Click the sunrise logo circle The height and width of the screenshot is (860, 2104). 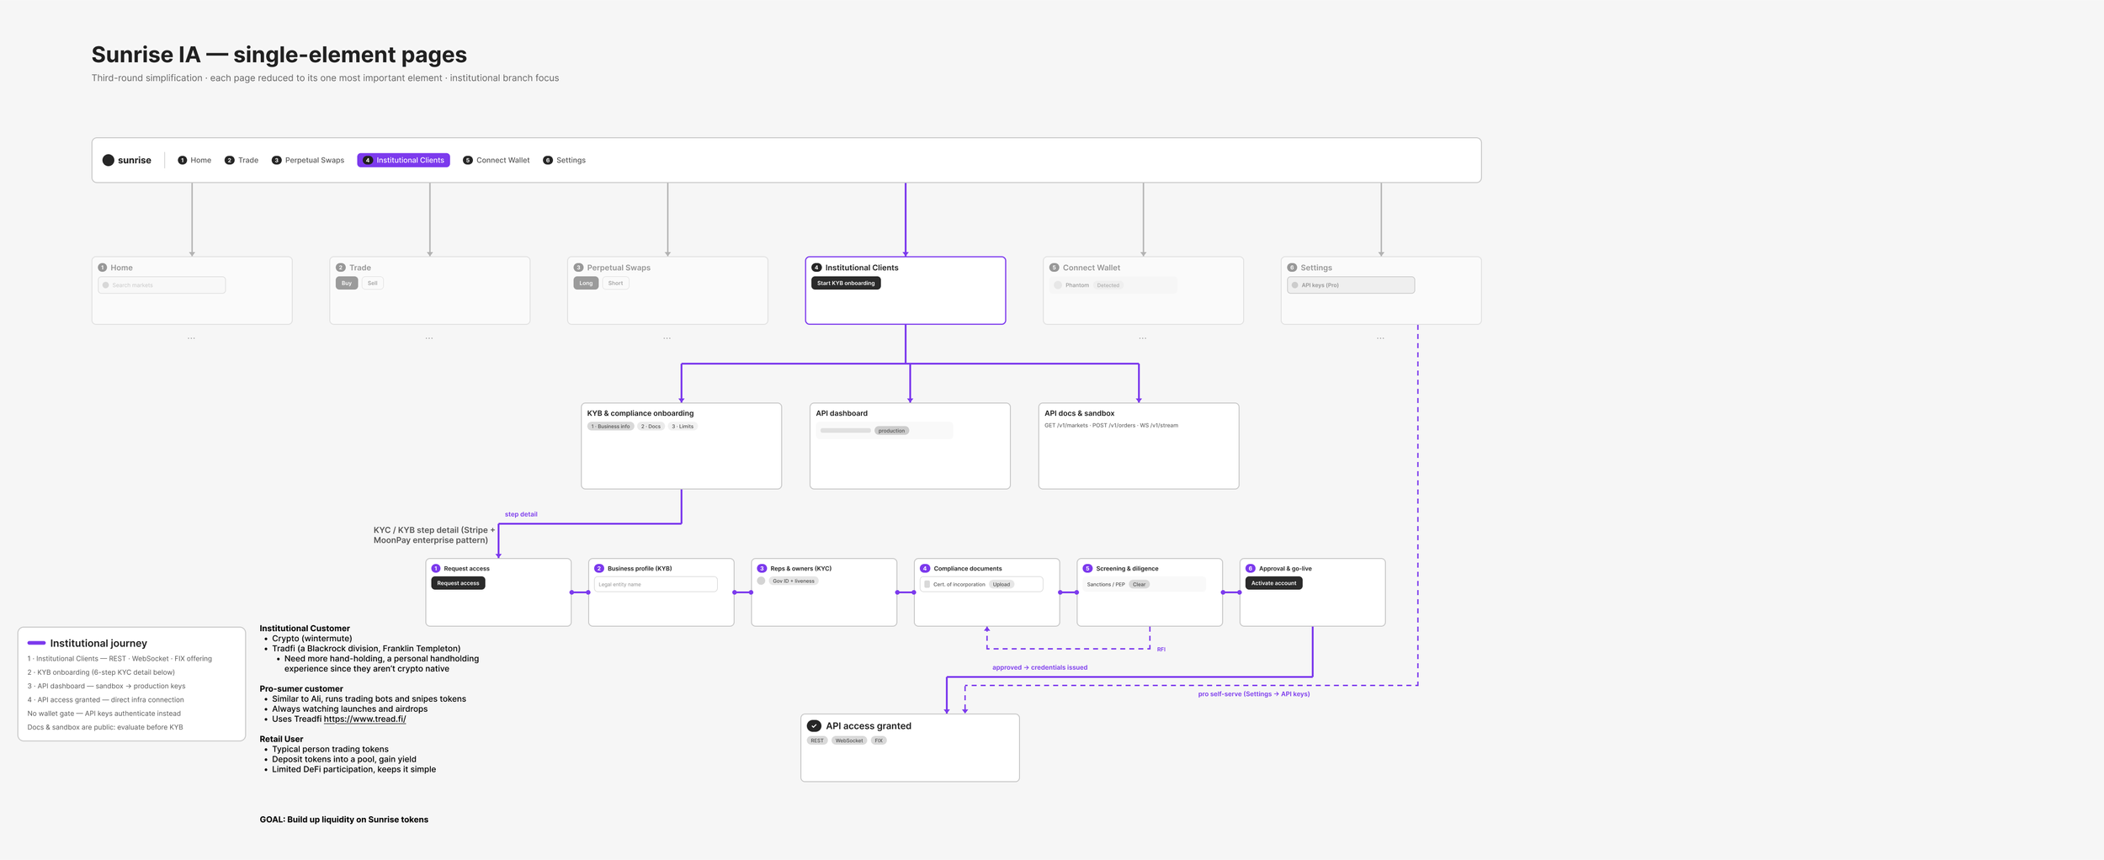pyautogui.click(x=108, y=160)
